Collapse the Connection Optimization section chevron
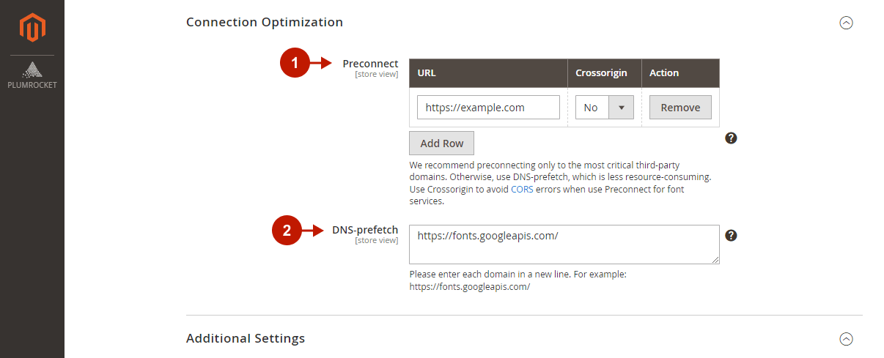Viewport: 884px width, 358px height. click(846, 23)
